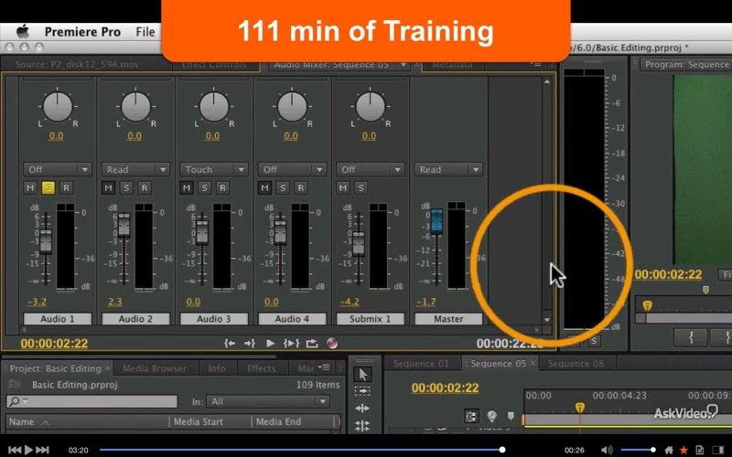Open the In: All search scope dropdown
Image resolution: width=732 pixels, height=457 pixels.
coord(267,401)
